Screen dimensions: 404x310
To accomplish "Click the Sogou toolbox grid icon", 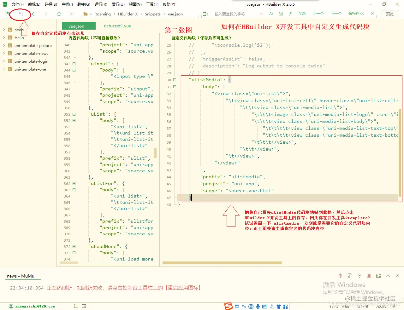I will pos(286,306).
